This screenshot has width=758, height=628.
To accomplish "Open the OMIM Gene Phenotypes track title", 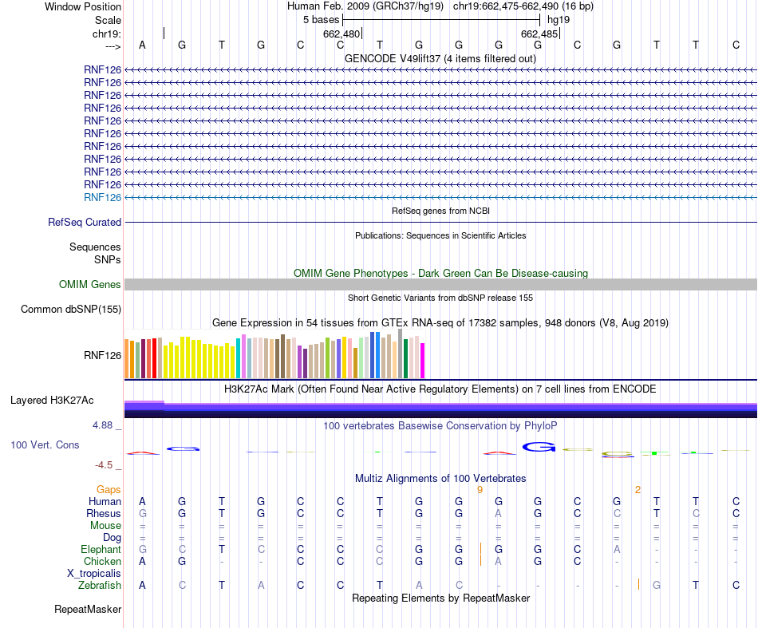I will point(440,273).
